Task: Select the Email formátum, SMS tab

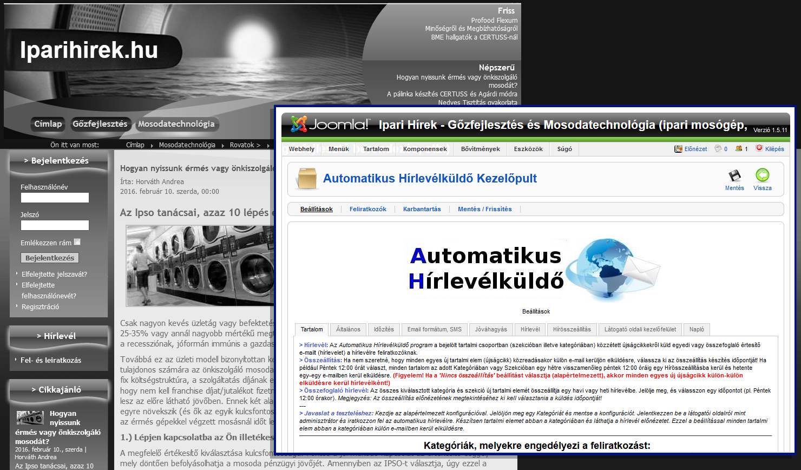Action: 434,329
